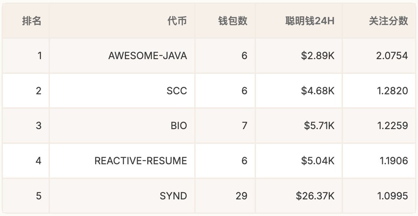Open the SCC token entry
The width and height of the screenshot is (418, 216).
tap(177, 91)
